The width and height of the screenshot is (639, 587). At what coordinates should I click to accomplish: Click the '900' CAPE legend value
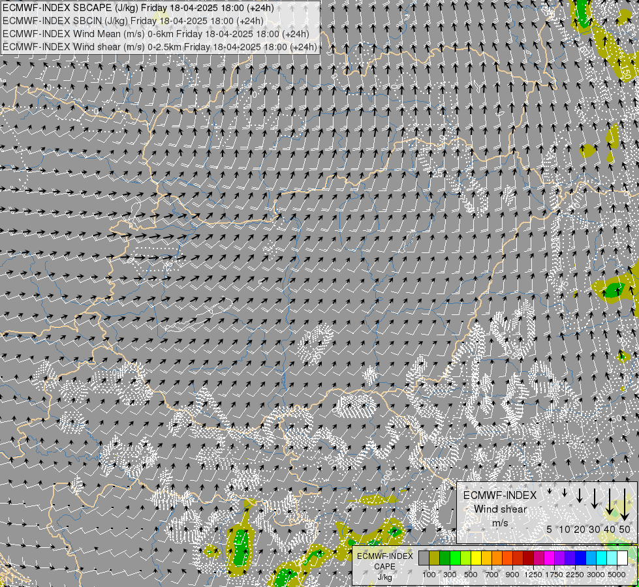(512, 575)
